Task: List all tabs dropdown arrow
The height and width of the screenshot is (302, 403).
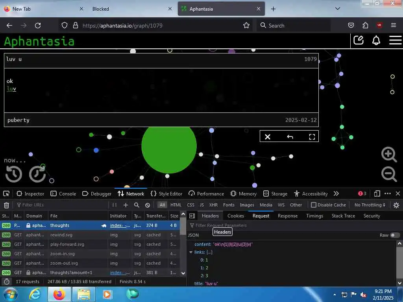Action: tap(338, 9)
